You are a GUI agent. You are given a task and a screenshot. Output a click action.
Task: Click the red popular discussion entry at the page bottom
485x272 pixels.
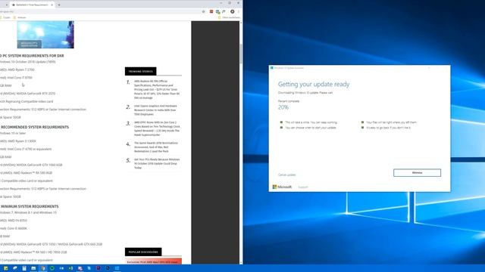[x=153, y=261]
